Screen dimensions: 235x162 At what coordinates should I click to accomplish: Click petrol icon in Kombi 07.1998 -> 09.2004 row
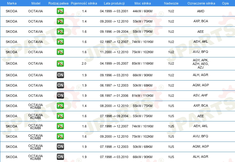click(x=60, y=116)
